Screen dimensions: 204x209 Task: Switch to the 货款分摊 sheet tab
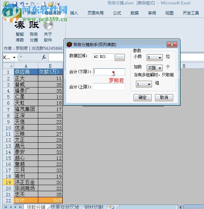pos(36,207)
